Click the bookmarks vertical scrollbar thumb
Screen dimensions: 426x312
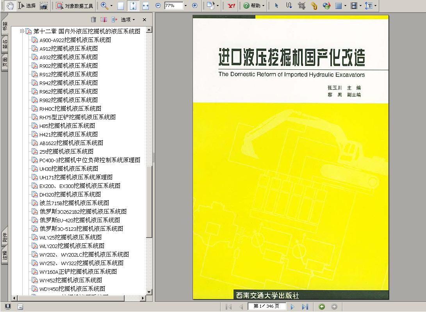149,202
